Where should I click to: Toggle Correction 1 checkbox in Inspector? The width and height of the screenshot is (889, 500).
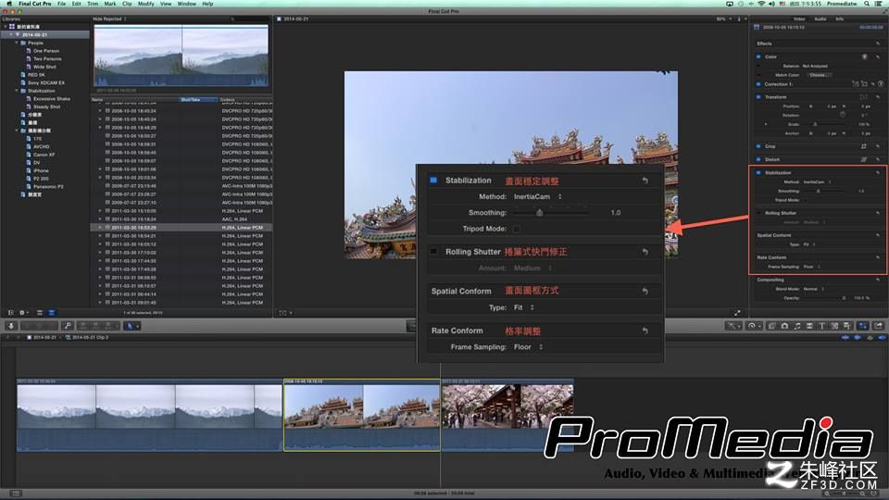point(758,84)
